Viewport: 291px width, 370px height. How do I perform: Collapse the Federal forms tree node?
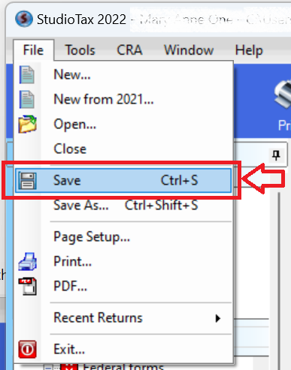coord(47,368)
